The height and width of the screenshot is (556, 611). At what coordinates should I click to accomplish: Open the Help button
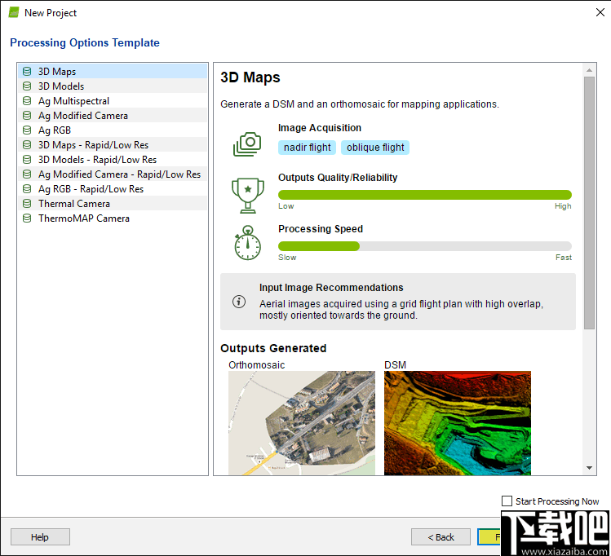tap(40, 537)
